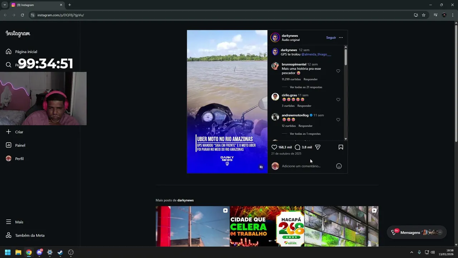Close the Instagram tab
Screen dimensions: 458x258
click(x=61, y=5)
